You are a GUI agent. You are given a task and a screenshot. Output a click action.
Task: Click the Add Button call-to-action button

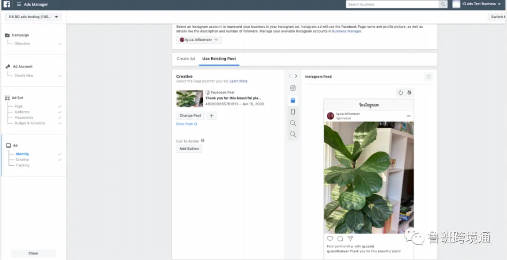click(189, 149)
